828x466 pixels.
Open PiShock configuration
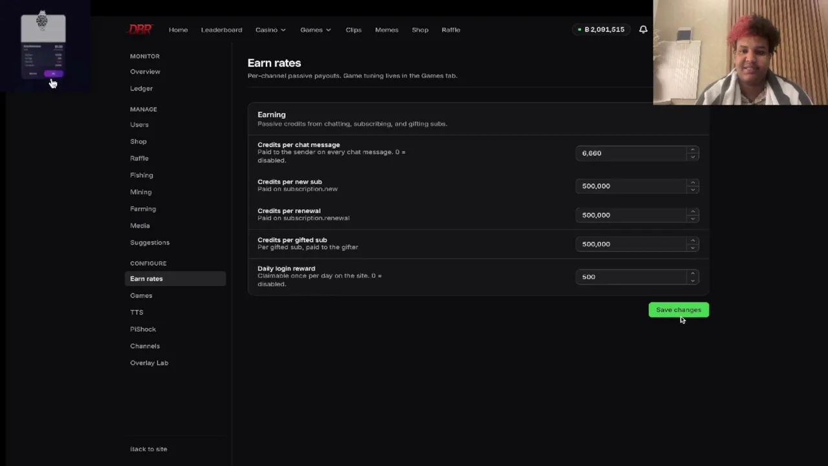[x=143, y=329]
